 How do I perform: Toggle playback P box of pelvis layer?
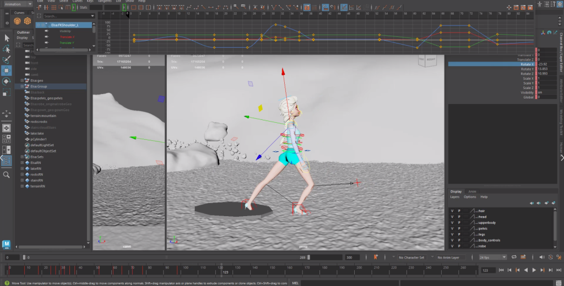click(x=459, y=228)
